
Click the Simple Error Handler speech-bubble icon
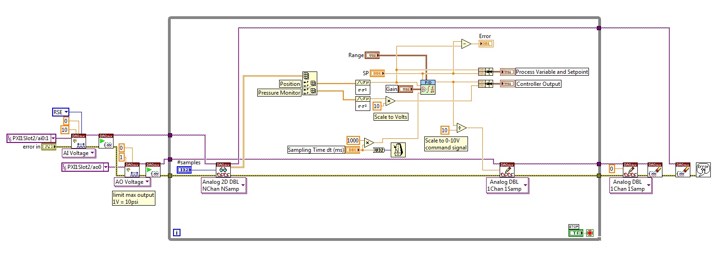(x=702, y=170)
